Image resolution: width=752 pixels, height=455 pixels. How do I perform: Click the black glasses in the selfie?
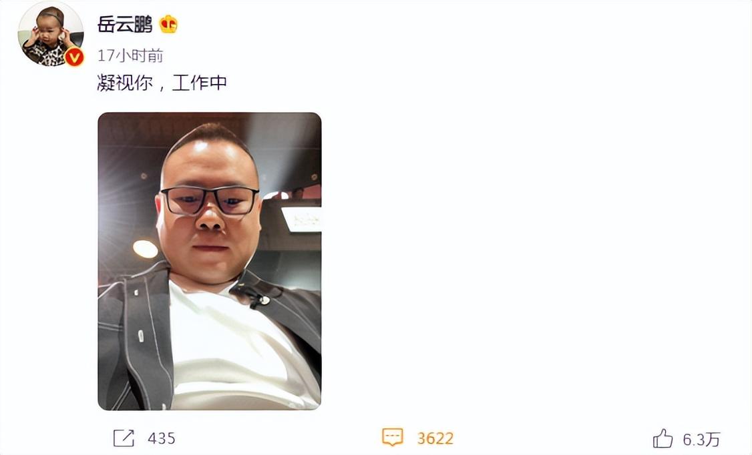(x=210, y=201)
